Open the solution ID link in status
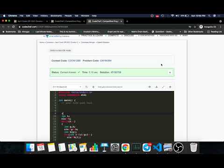224x168 pixels. (116, 72)
